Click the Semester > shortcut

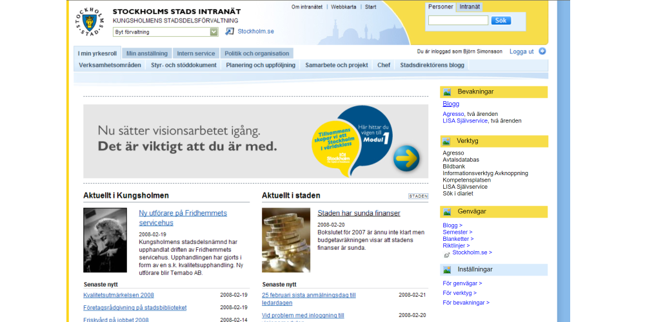[x=457, y=232]
